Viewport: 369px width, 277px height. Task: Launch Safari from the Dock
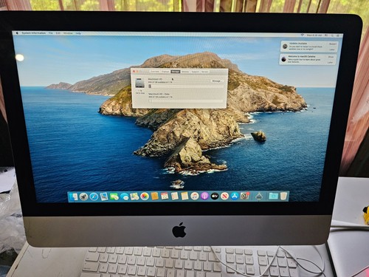click(x=94, y=196)
